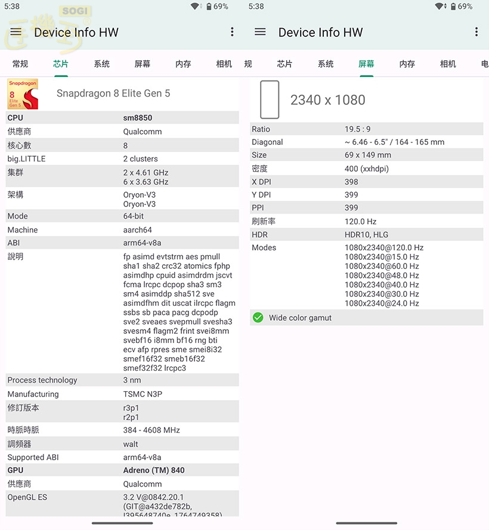Screen dimensions: 489x530
Task: Select the 說明 CPU feature flags text
Action: coord(179,312)
